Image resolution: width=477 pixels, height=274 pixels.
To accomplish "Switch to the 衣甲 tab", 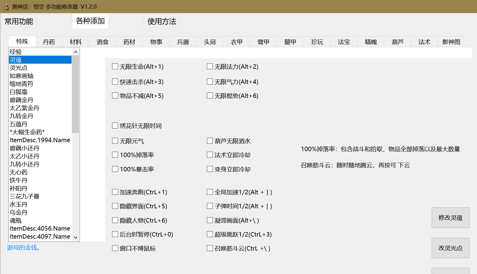I will click(237, 42).
